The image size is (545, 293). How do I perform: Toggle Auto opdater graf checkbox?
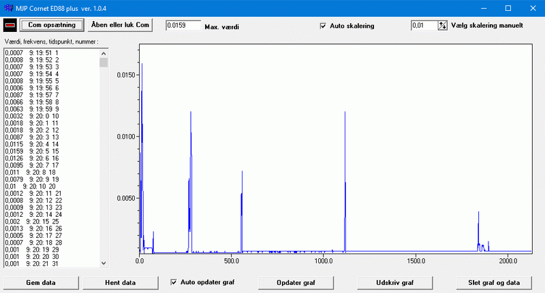pos(174,282)
